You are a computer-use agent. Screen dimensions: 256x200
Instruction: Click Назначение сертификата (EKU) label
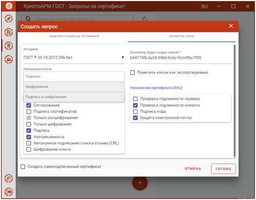156,88
